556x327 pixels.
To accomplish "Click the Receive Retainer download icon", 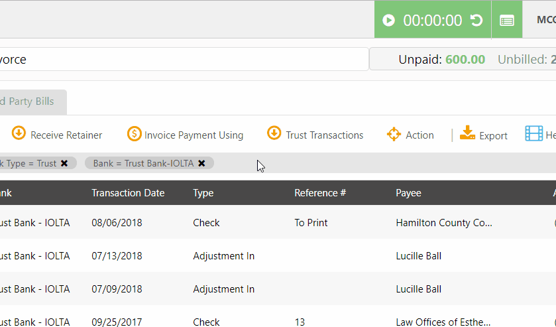I will [x=19, y=134].
